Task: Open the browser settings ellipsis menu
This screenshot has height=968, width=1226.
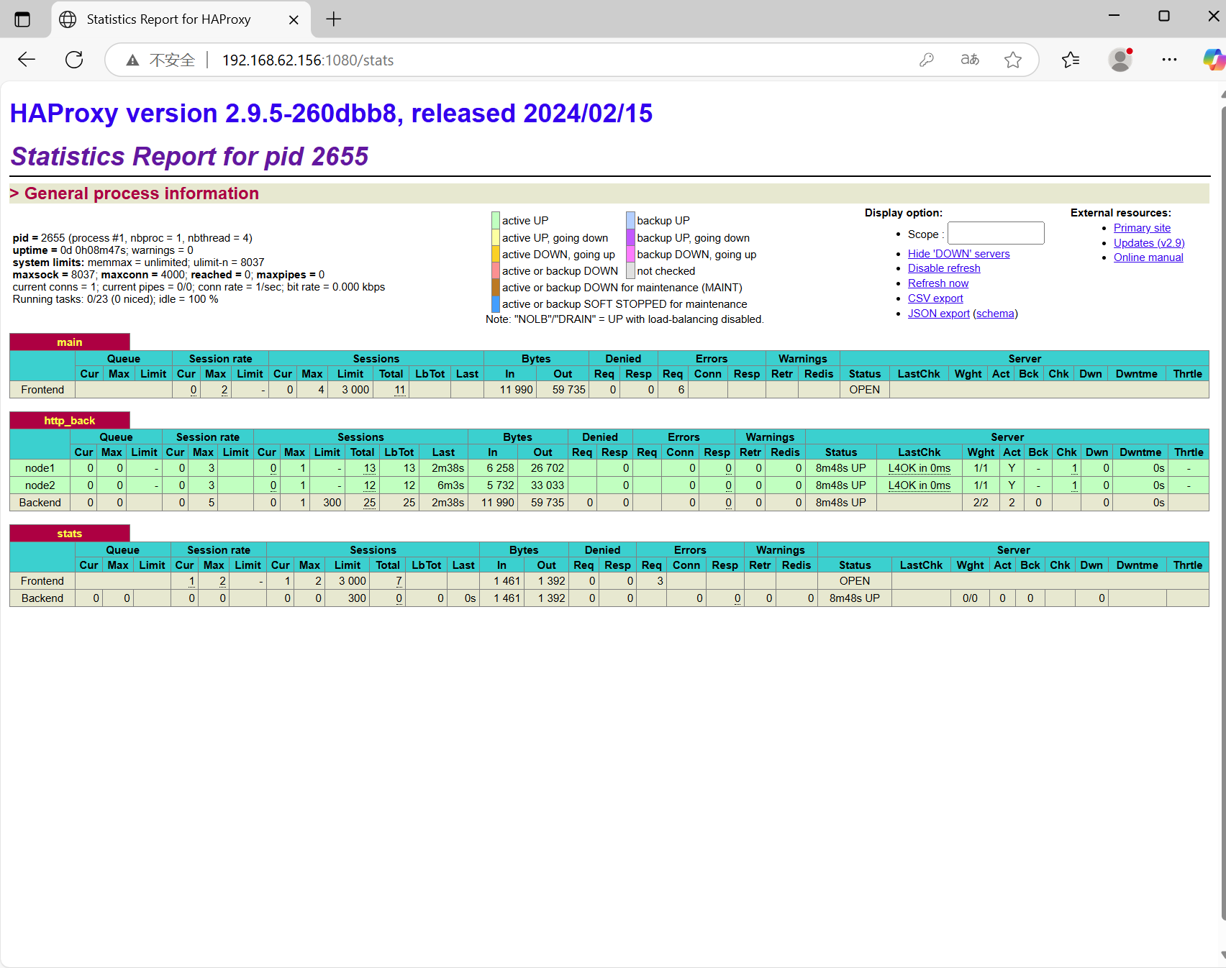Action: point(1170,60)
